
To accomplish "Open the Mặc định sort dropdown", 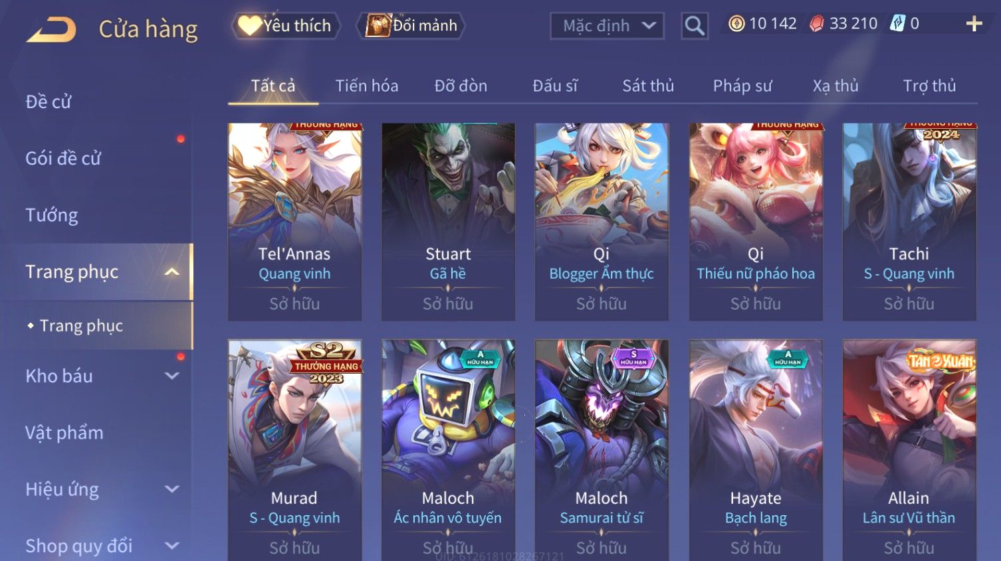I will [x=607, y=26].
